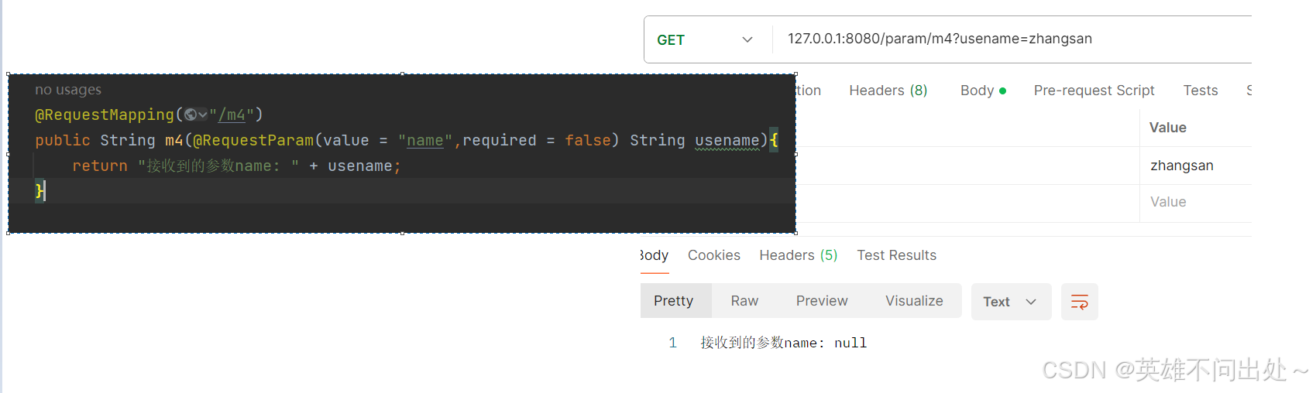This screenshot has height=393, width=1316.
Task: Toggle the response line wrap icon
Action: tap(1079, 302)
